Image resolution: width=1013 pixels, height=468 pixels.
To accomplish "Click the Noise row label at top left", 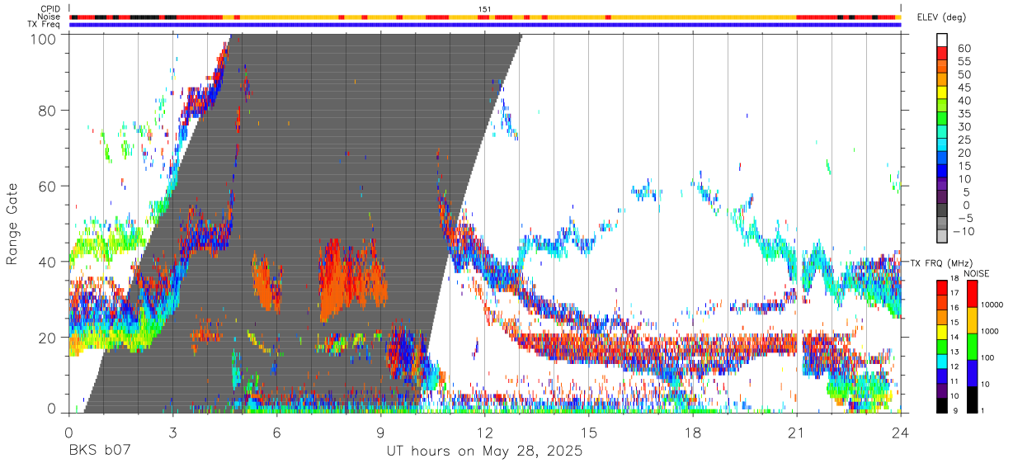I will (49, 17).
